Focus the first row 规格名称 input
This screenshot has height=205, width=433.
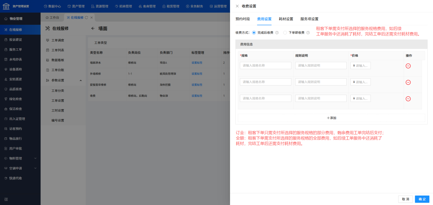click(x=266, y=66)
